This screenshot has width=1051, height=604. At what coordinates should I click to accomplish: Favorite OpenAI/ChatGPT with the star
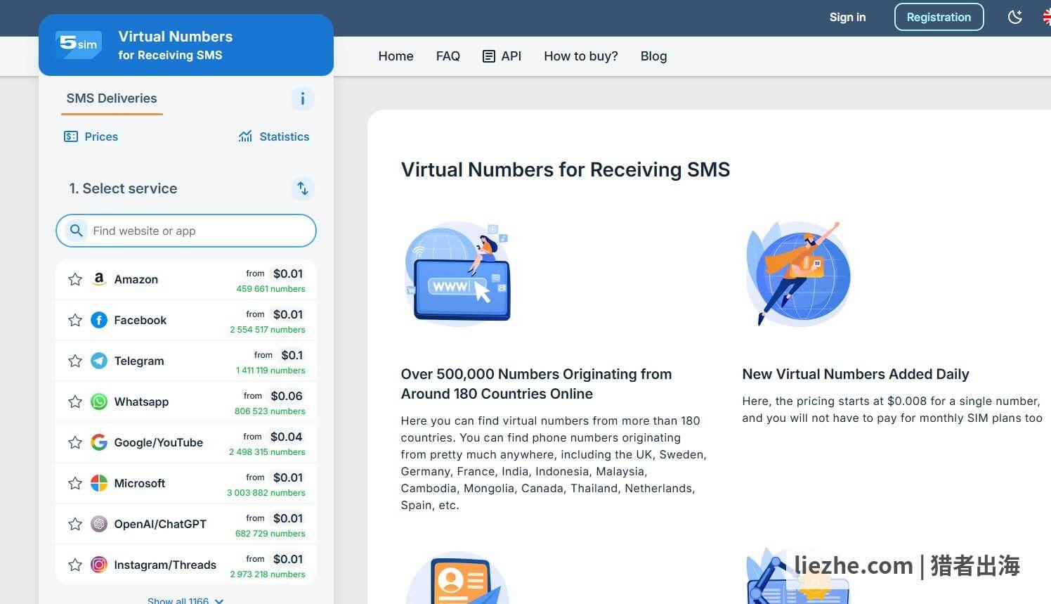pos(75,524)
